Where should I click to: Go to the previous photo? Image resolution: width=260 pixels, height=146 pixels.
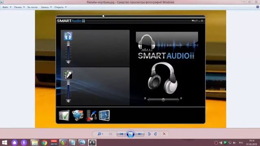121,134
